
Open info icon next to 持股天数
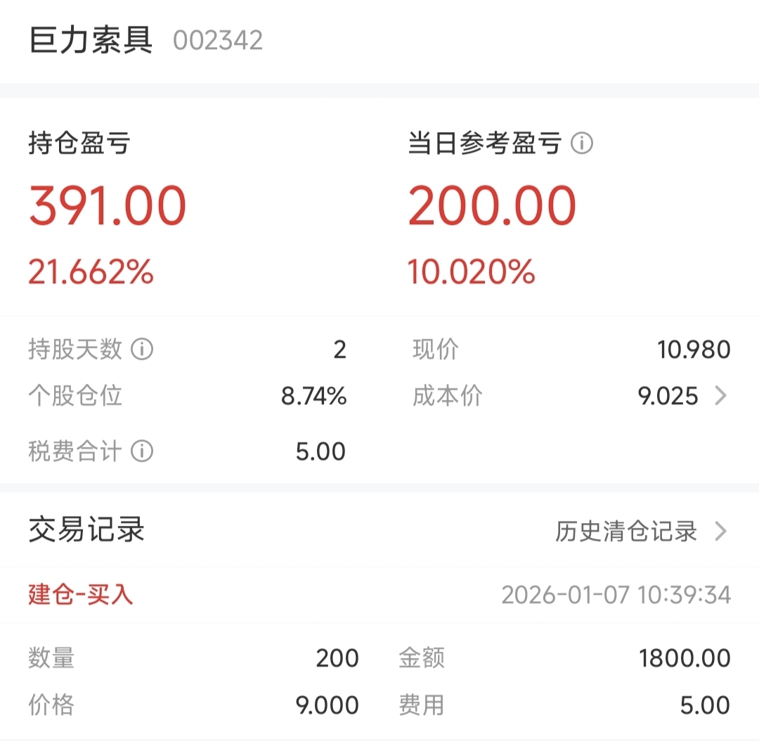click(x=142, y=349)
